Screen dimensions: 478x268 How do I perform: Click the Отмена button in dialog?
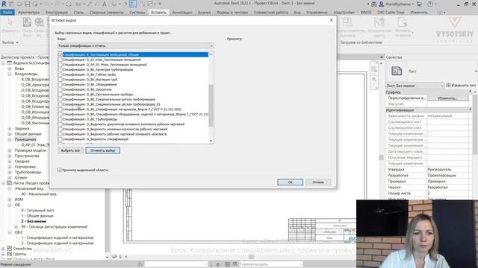(318, 182)
